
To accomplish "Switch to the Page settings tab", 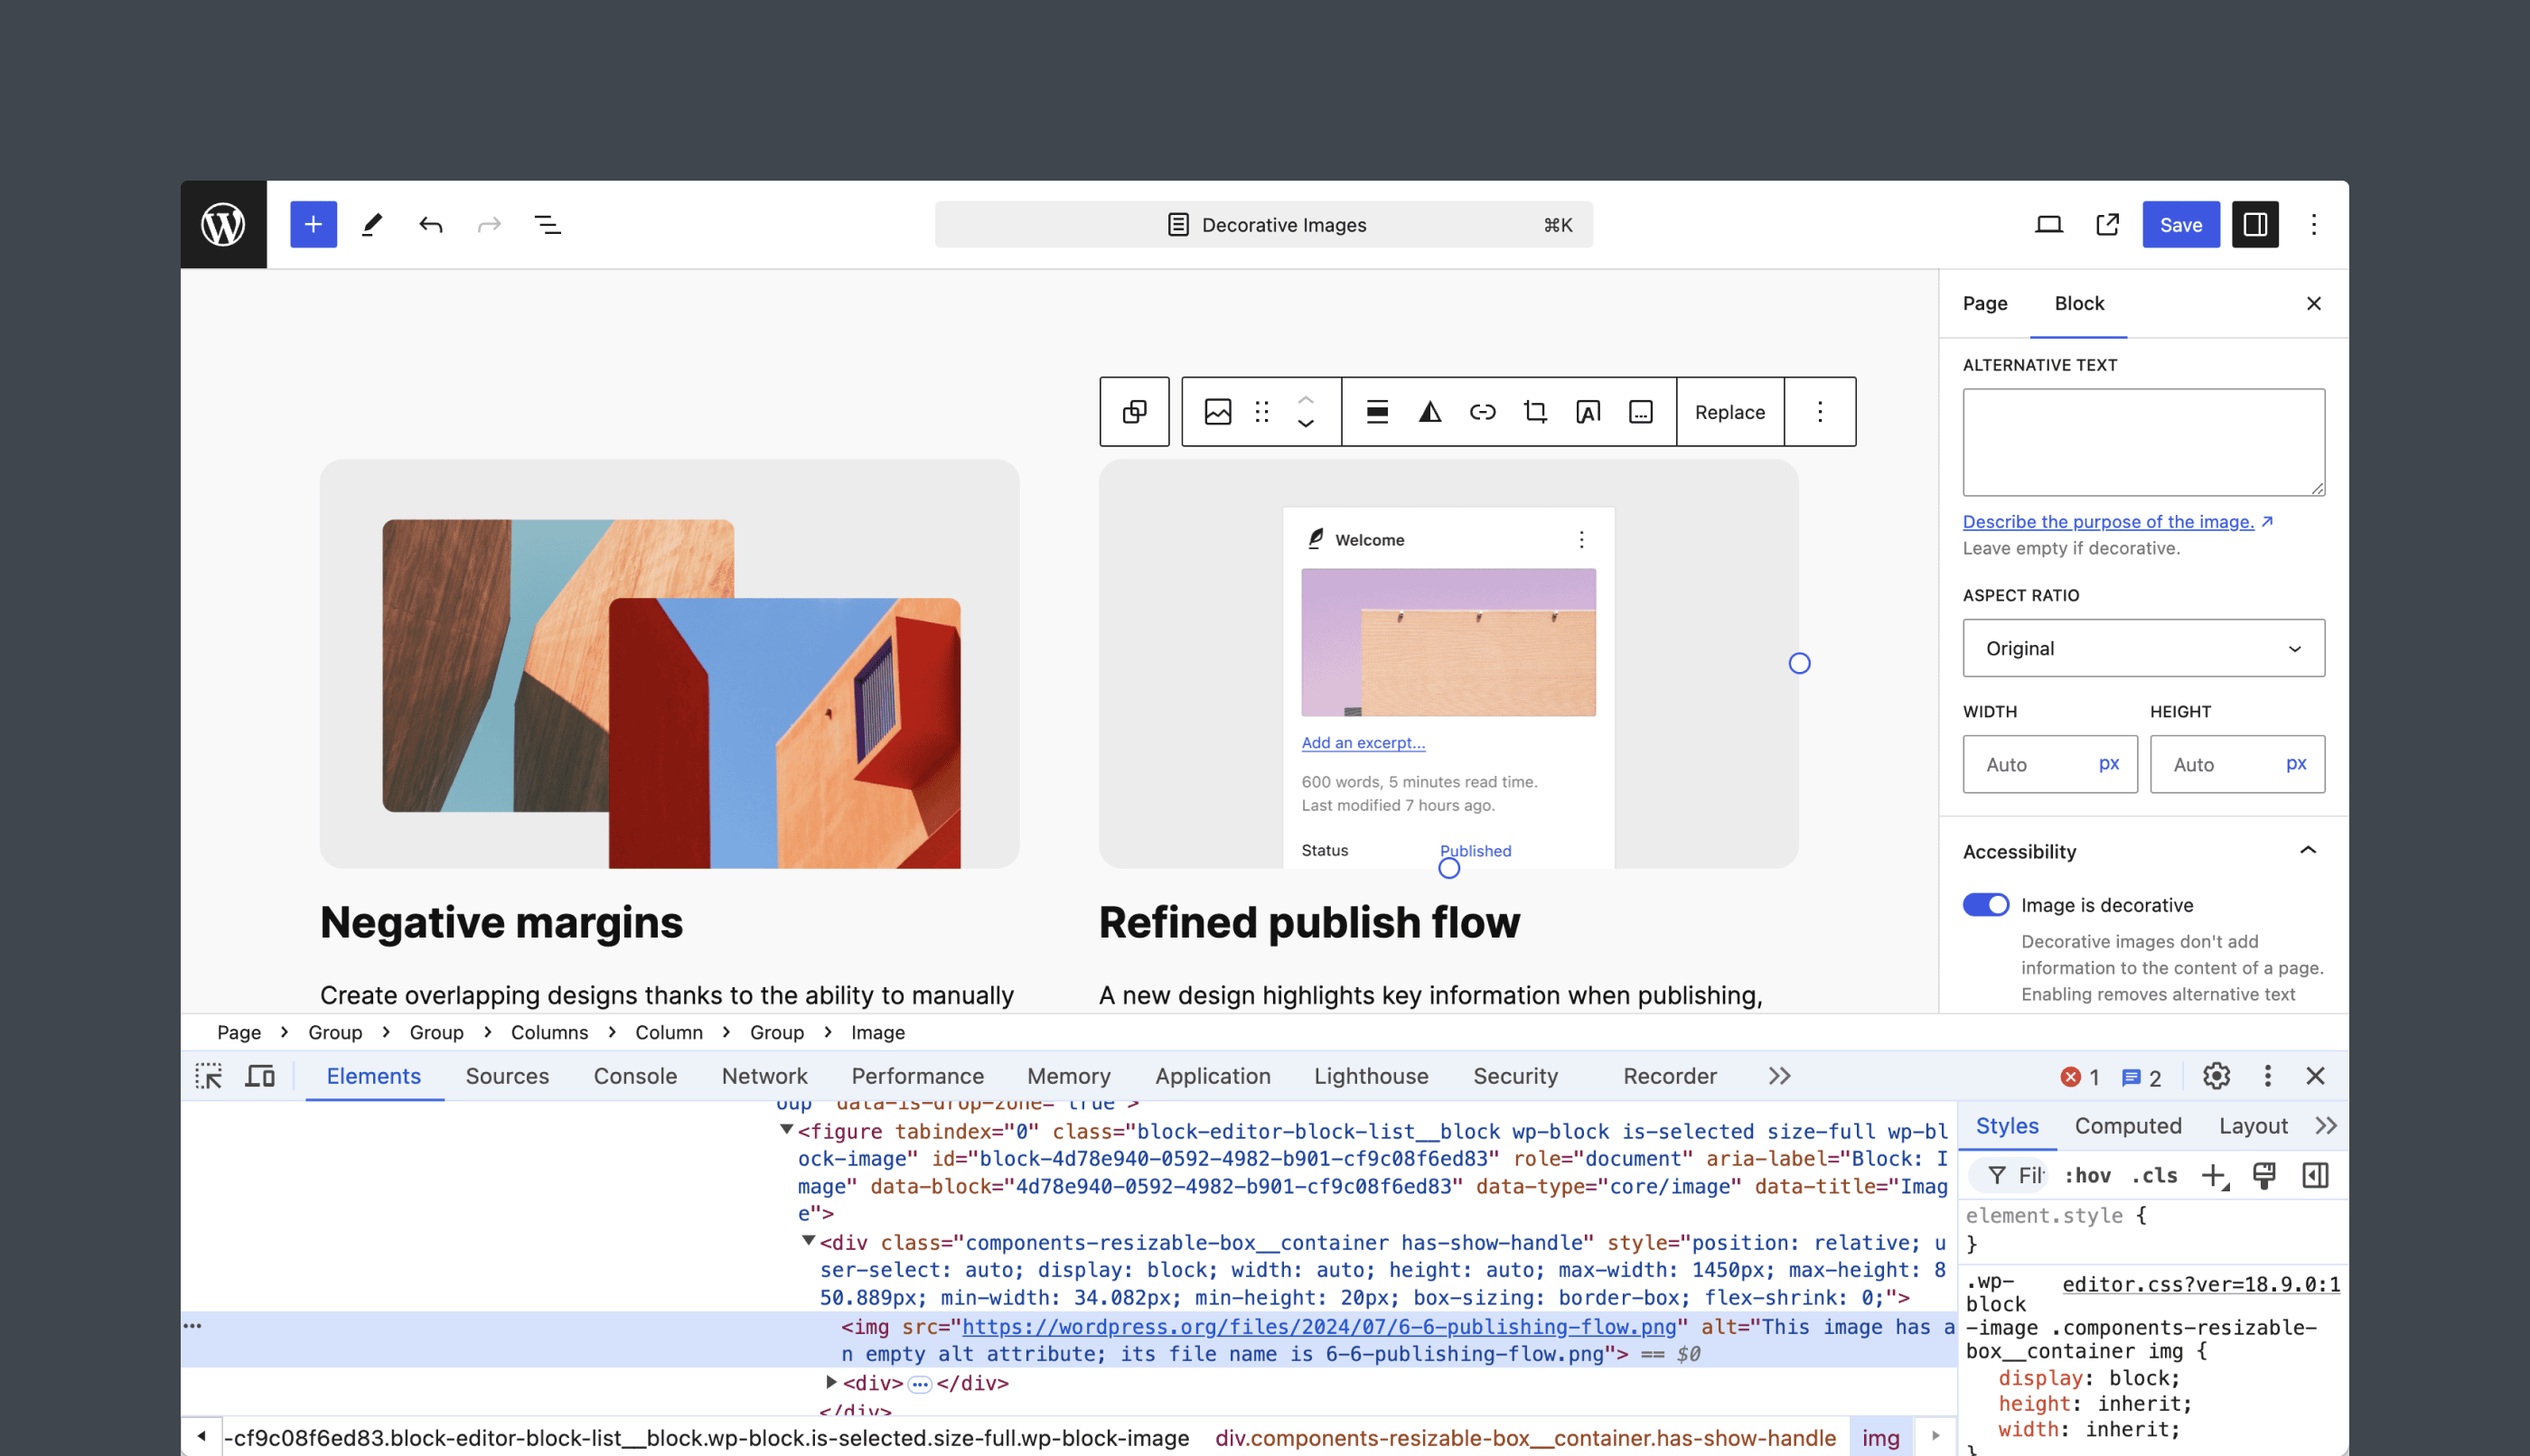I will pyautogui.click(x=1985, y=303).
